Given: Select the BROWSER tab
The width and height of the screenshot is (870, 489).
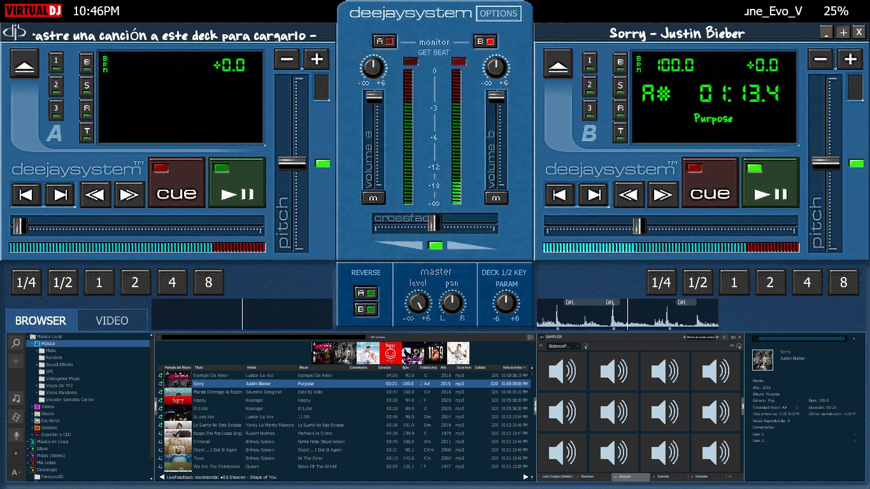Looking at the screenshot, I should (41, 320).
